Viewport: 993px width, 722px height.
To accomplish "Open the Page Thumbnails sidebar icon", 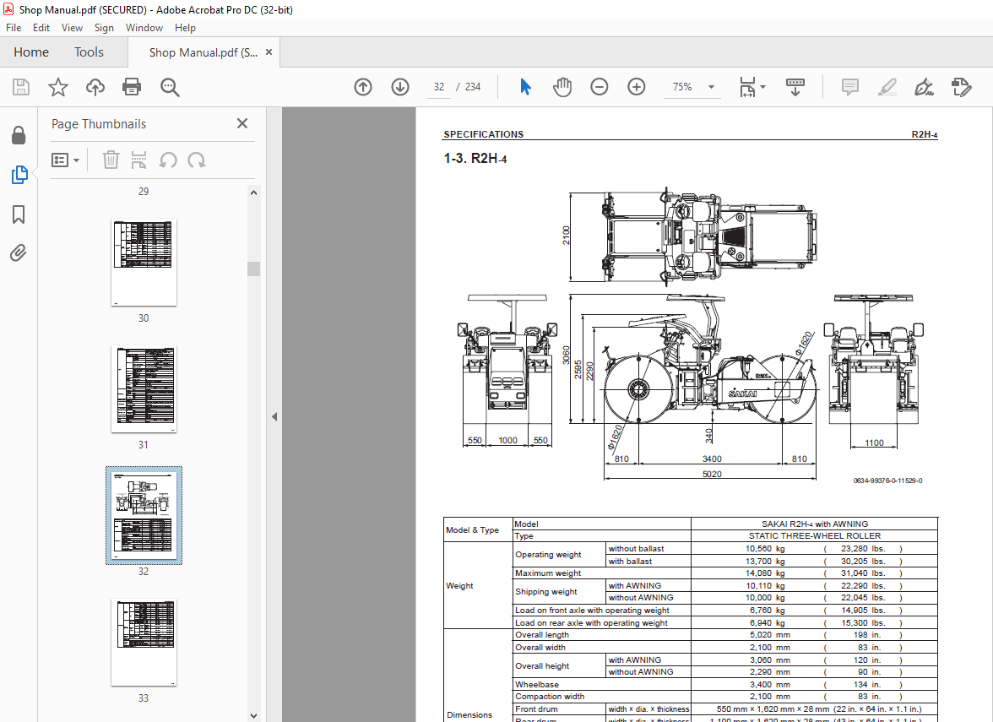I will coord(19,175).
